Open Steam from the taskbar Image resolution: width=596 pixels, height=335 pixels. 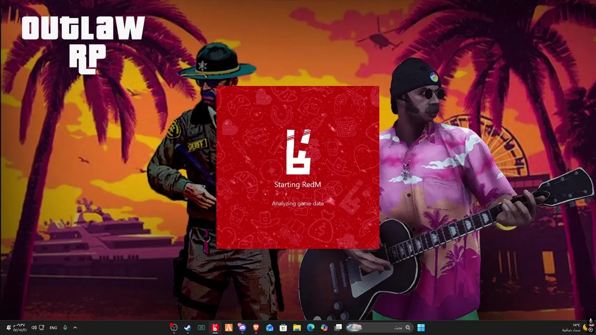tap(187, 328)
